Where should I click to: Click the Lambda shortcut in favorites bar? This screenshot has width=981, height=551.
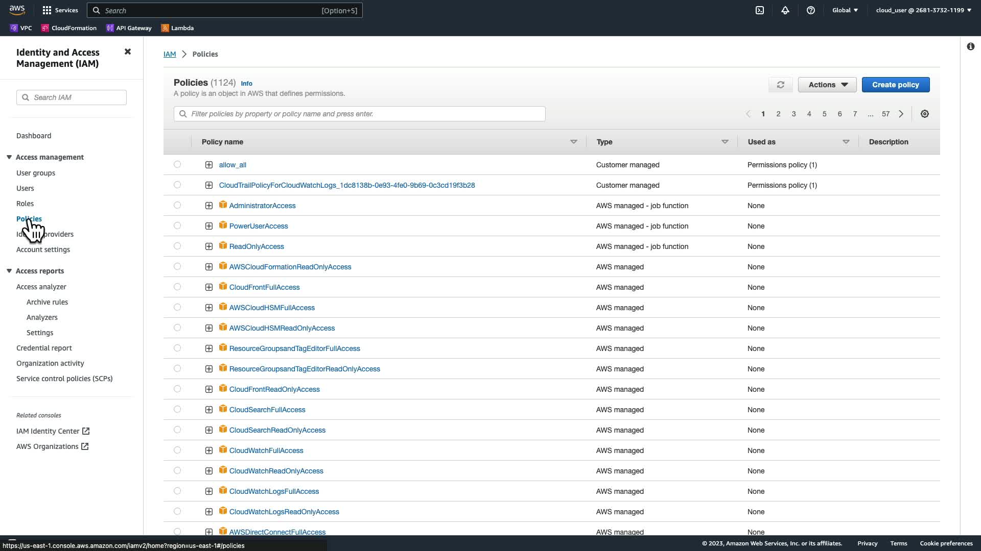[x=177, y=28]
